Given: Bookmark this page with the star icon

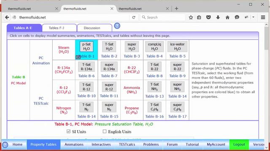Looking at the screenshot, I should coord(191,17).
